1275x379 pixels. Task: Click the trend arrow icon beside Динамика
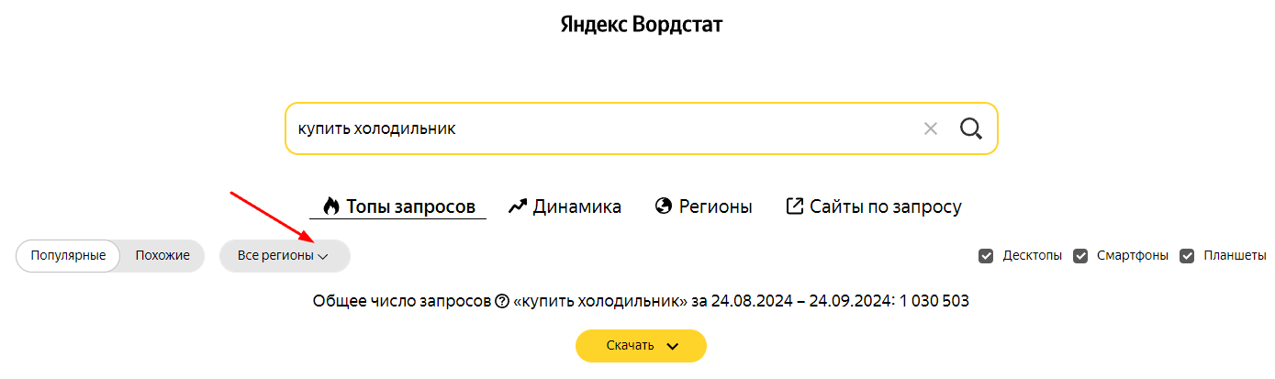click(x=518, y=206)
